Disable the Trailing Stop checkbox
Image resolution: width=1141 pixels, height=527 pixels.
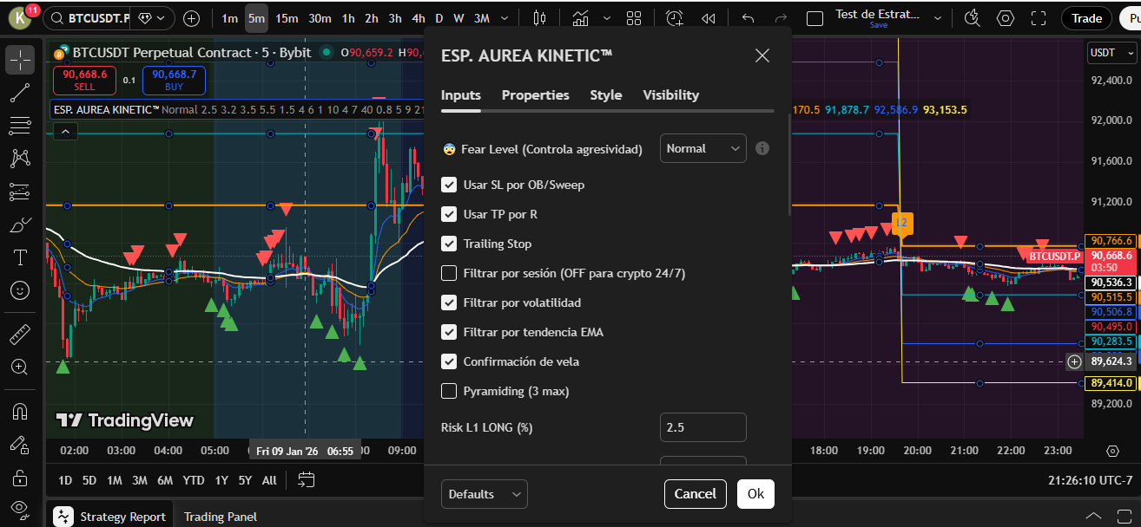(x=449, y=244)
